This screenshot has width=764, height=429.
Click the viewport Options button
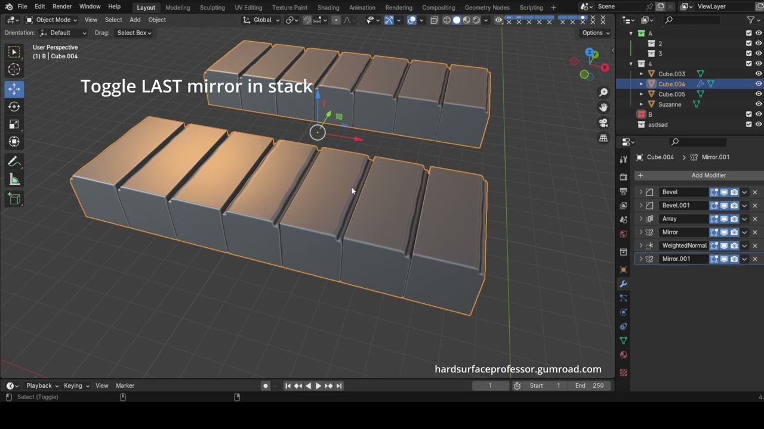click(596, 33)
